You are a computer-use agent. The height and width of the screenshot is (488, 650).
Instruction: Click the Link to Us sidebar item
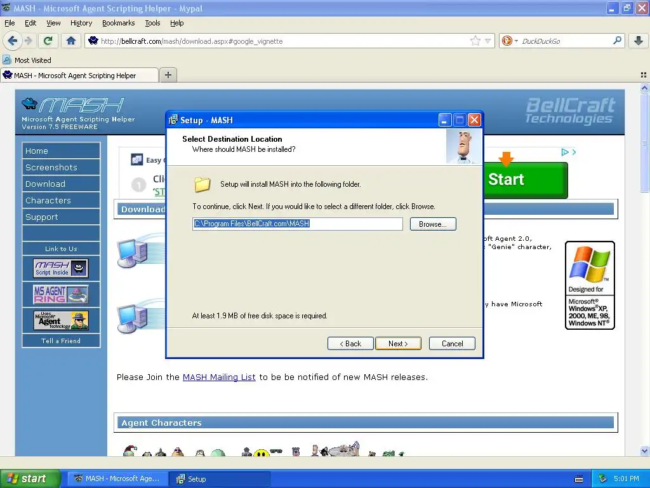(x=61, y=248)
